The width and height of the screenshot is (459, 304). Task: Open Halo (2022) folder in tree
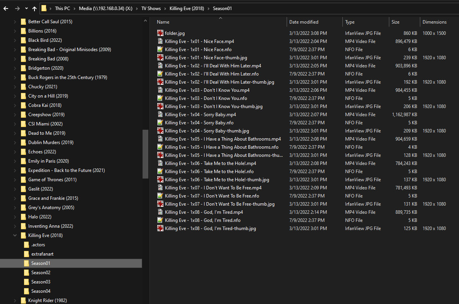[40, 216]
